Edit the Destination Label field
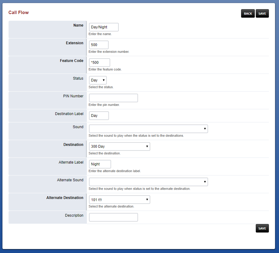The height and width of the screenshot is (253, 279). click(99, 116)
